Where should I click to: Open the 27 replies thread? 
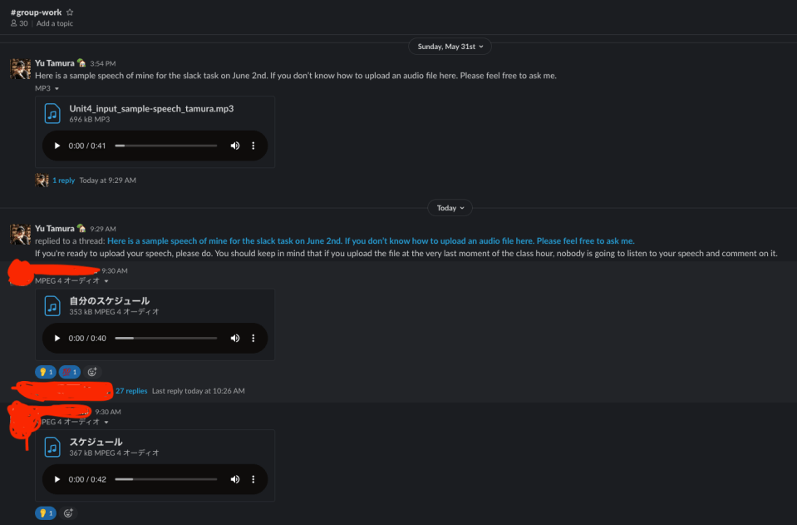coord(131,390)
